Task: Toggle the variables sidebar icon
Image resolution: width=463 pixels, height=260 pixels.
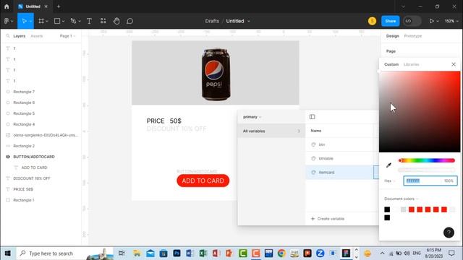Action: point(312,117)
